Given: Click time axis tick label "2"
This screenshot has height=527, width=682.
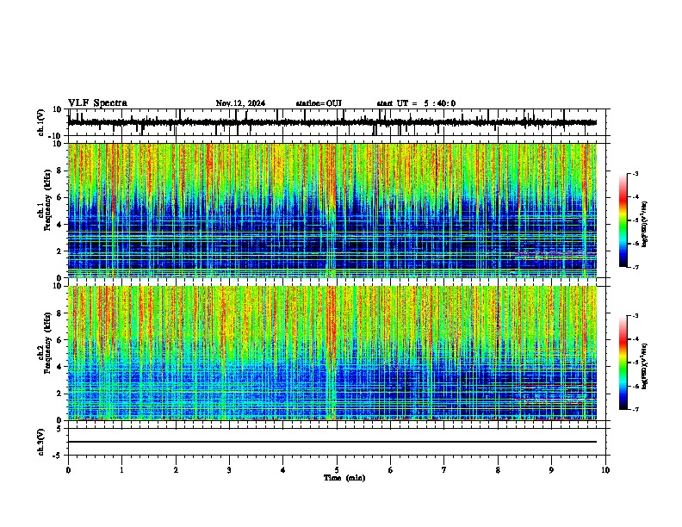Looking at the screenshot, I should (176, 470).
